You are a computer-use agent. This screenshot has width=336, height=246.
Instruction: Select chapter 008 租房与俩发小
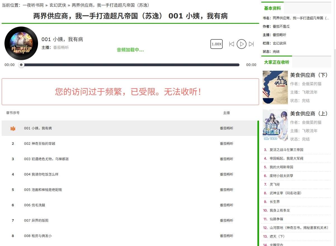(x=38, y=236)
